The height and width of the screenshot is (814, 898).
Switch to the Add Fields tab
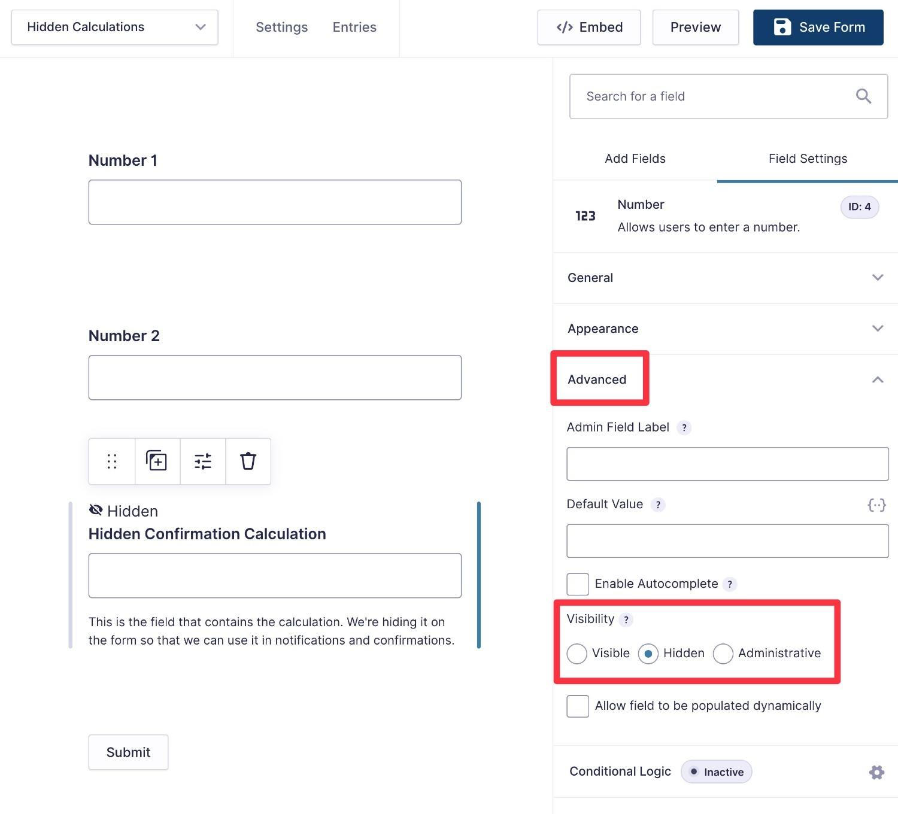[635, 159]
